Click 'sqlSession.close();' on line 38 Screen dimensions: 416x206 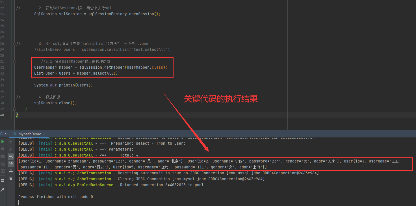pyautogui.click(x=56, y=103)
